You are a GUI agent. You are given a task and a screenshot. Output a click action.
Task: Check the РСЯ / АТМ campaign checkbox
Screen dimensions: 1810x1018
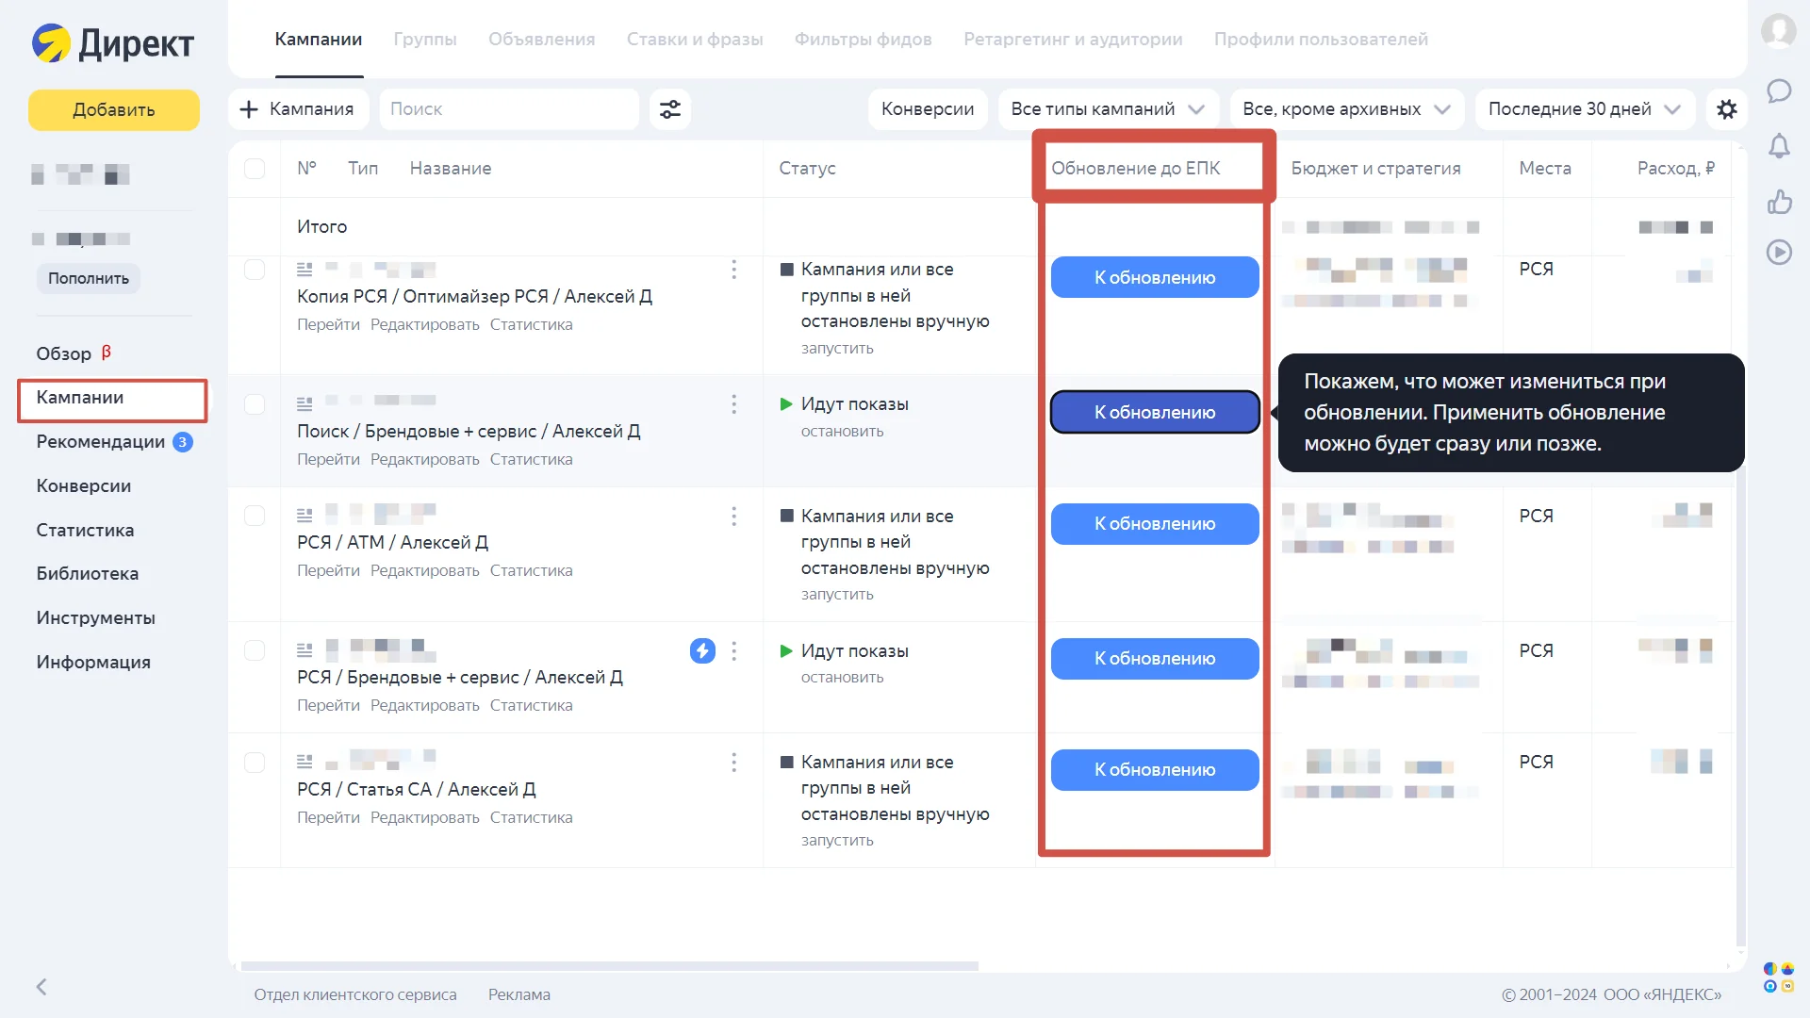(x=255, y=516)
